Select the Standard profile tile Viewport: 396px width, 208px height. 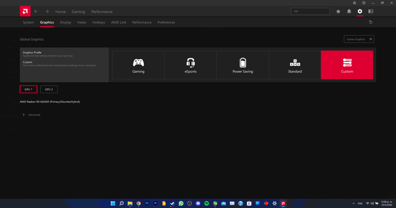click(x=295, y=65)
